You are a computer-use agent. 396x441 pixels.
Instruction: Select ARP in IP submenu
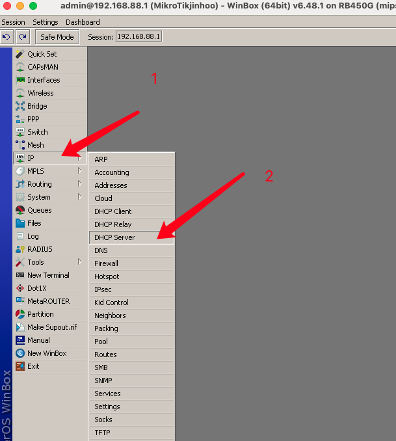click(x=131, y=159)
